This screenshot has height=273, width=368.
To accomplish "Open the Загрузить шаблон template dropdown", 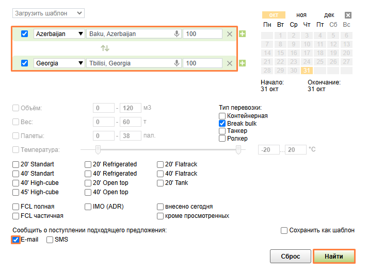I will point(48,13).
